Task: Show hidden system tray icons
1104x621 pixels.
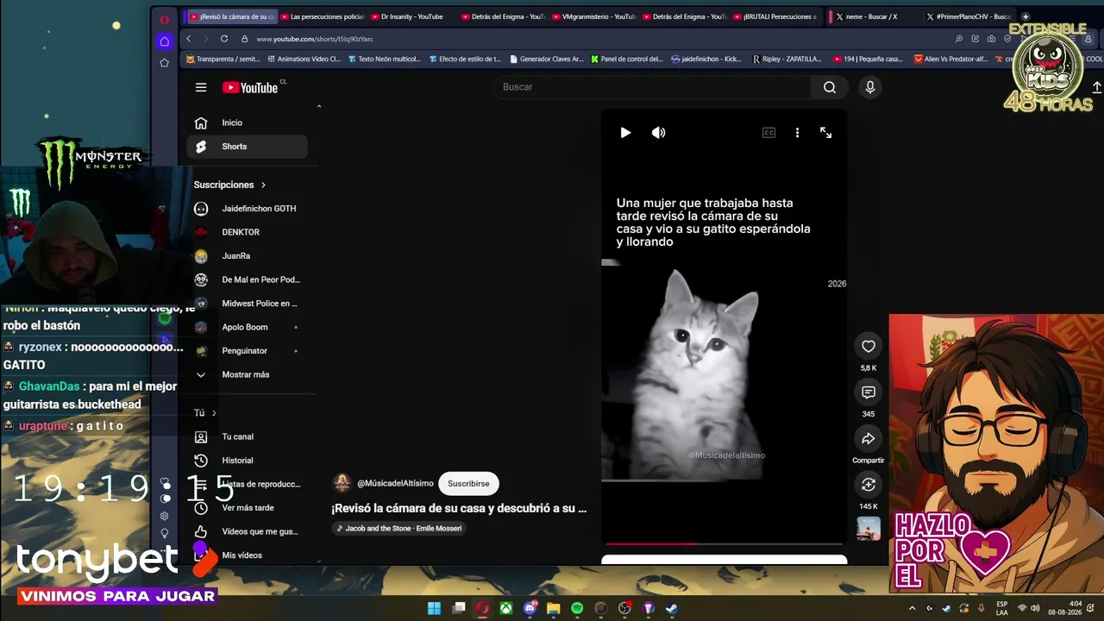Action: [913, 608]
